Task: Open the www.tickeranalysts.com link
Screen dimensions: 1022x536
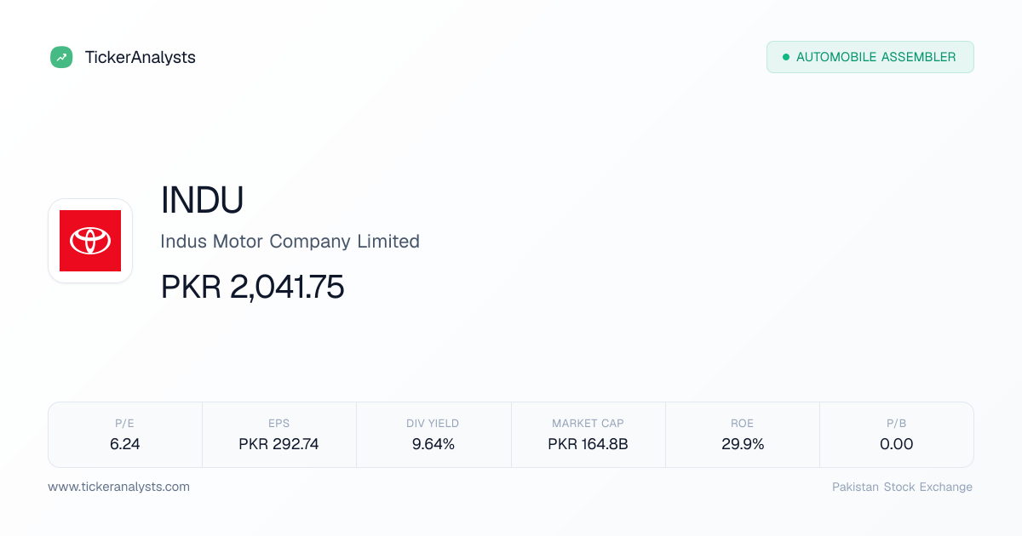Action: click(x=118, y=487)
